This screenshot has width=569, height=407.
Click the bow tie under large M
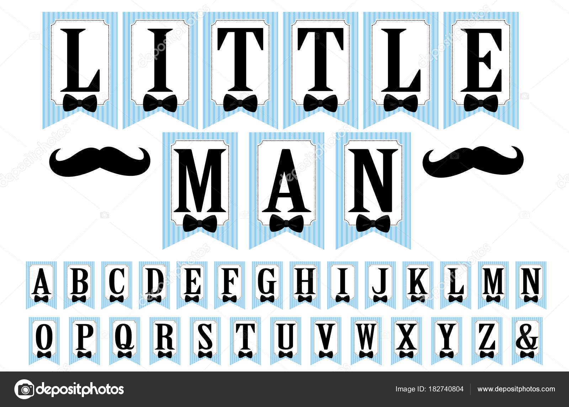coord(200,223)
